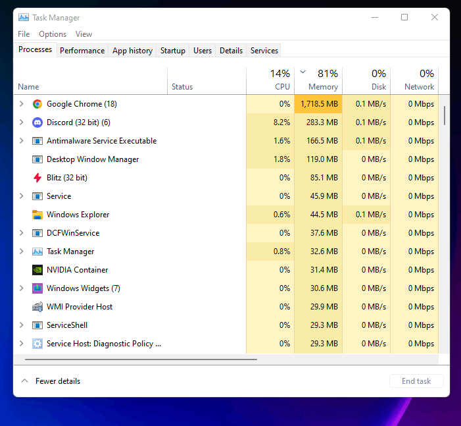Click the Windows Explorer folder icon

(37, 215)
